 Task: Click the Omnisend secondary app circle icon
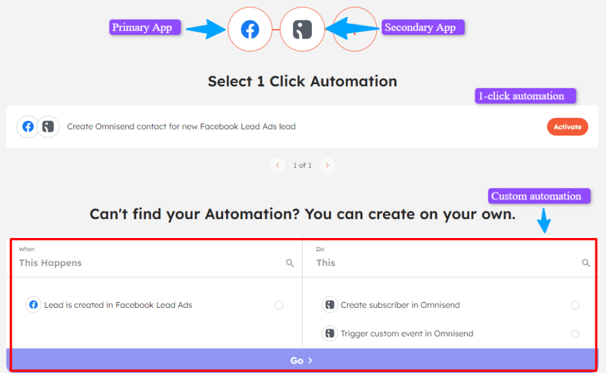302,29
